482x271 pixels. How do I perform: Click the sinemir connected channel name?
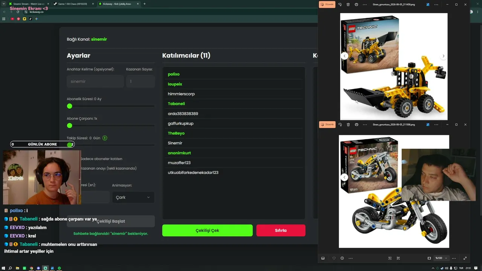pyautogui.click(x=99, y=39)
